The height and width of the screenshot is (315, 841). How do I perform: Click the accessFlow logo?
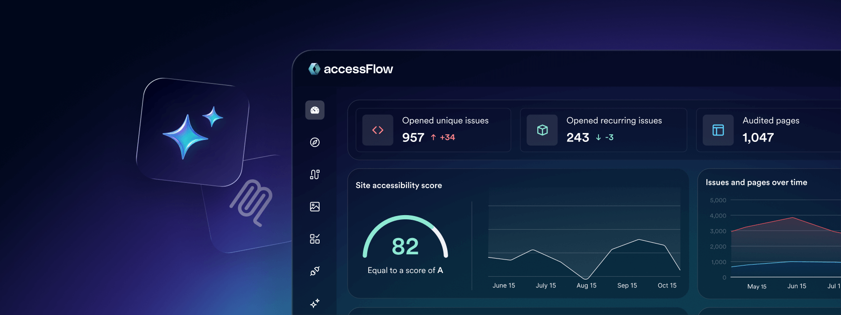350,69
